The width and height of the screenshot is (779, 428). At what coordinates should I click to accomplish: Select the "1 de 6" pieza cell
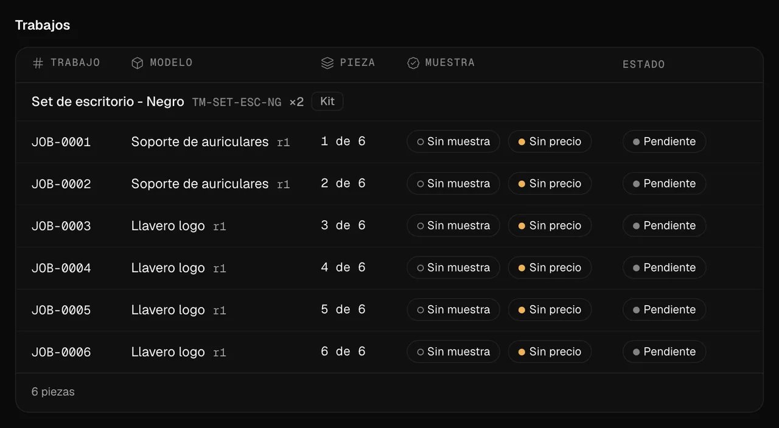point(343,141)
